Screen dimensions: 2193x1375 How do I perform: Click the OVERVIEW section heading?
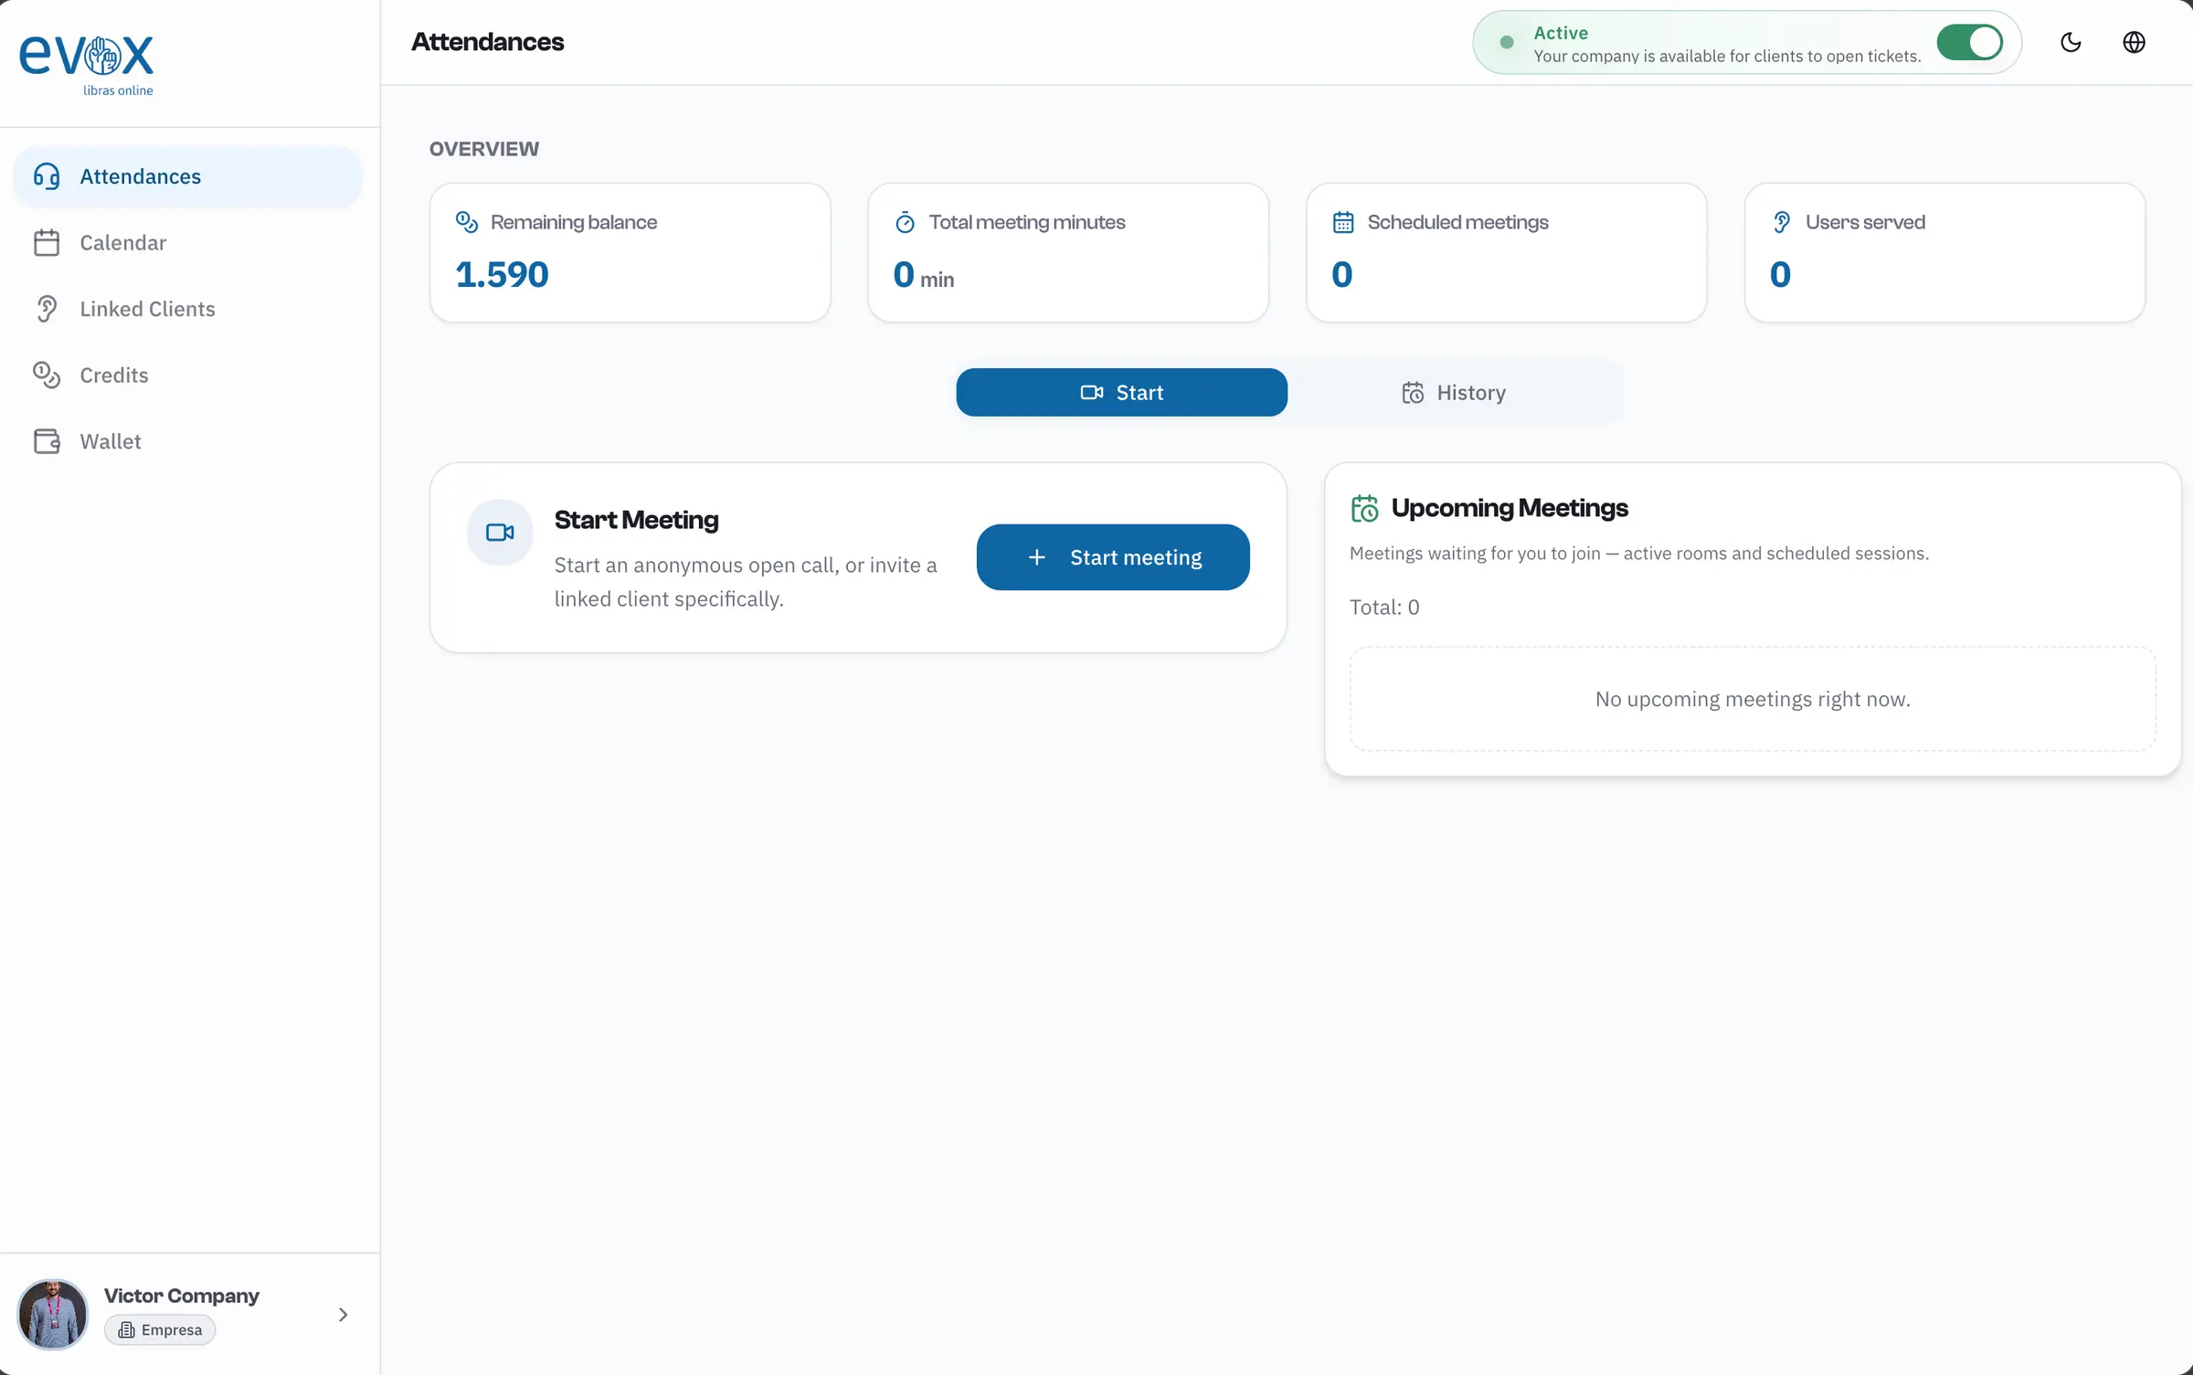click(x=484, y=149)
